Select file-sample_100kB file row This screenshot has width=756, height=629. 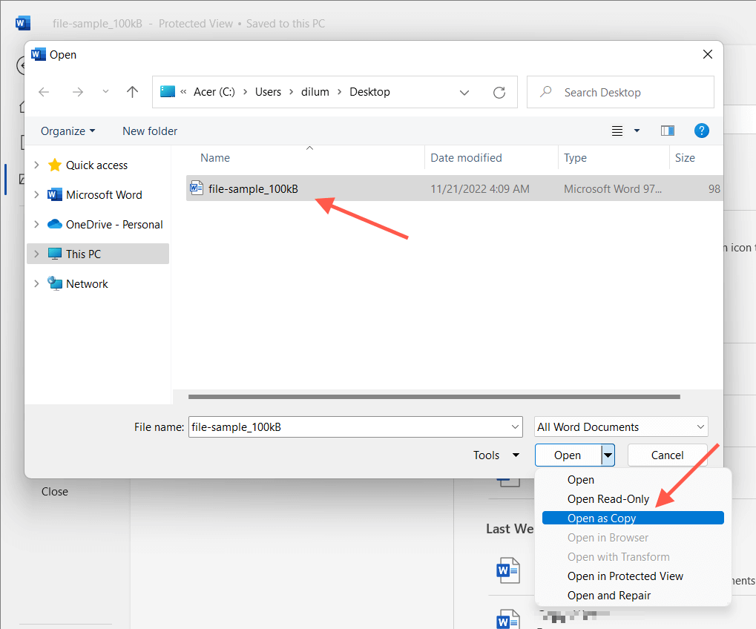pyautogui.click(x=454, y=188)
